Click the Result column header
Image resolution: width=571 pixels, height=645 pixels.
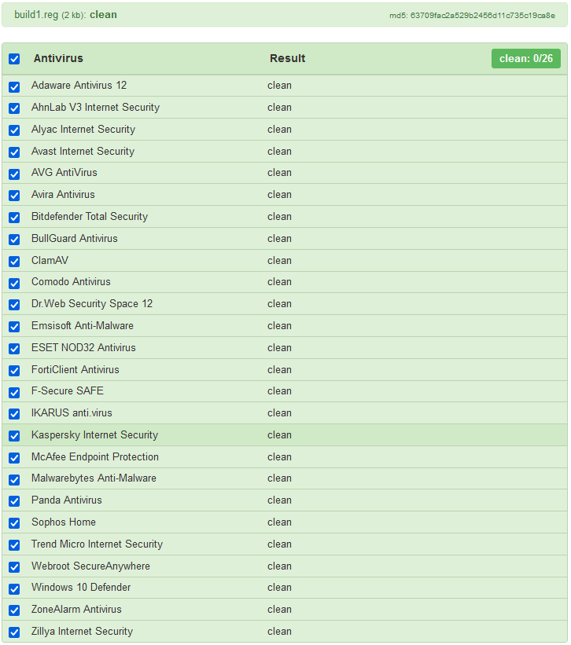pos(287,59)
